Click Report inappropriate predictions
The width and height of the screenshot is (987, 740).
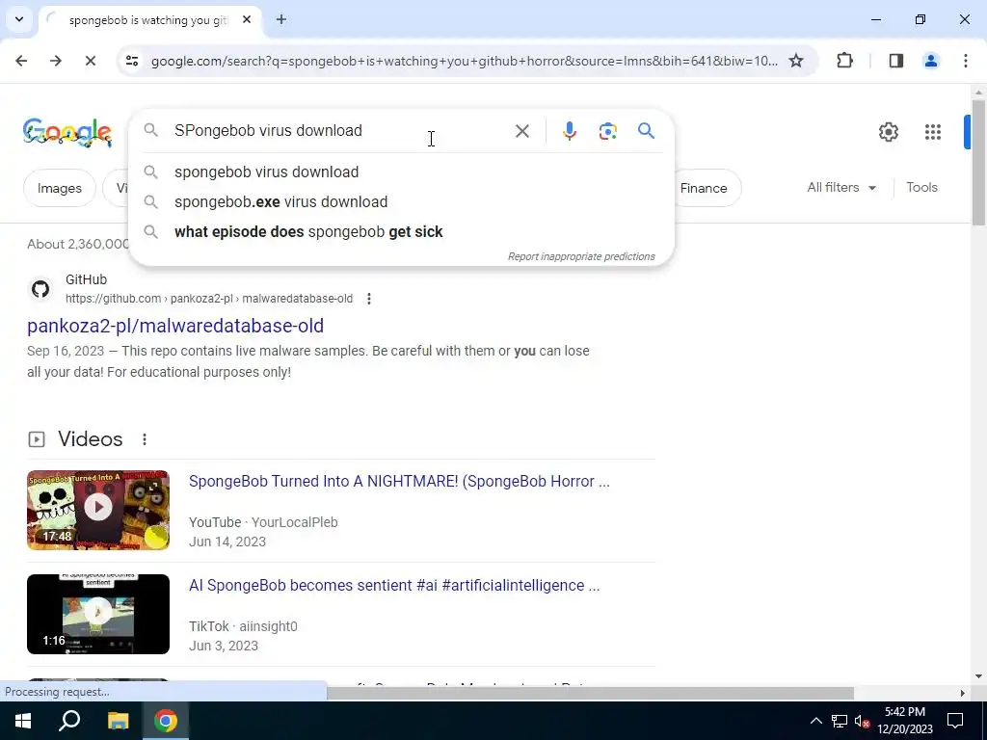click(581, 256)
